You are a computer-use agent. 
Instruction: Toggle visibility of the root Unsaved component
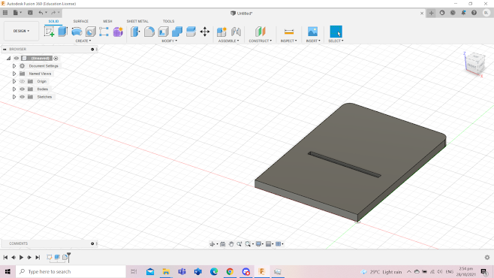click(x=17, y=58)
